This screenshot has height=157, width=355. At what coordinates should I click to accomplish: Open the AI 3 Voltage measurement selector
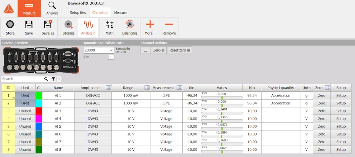[x=166, y=111]
